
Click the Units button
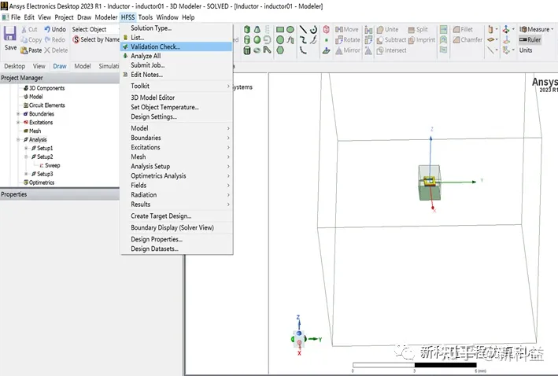click(x=526, y=50)
